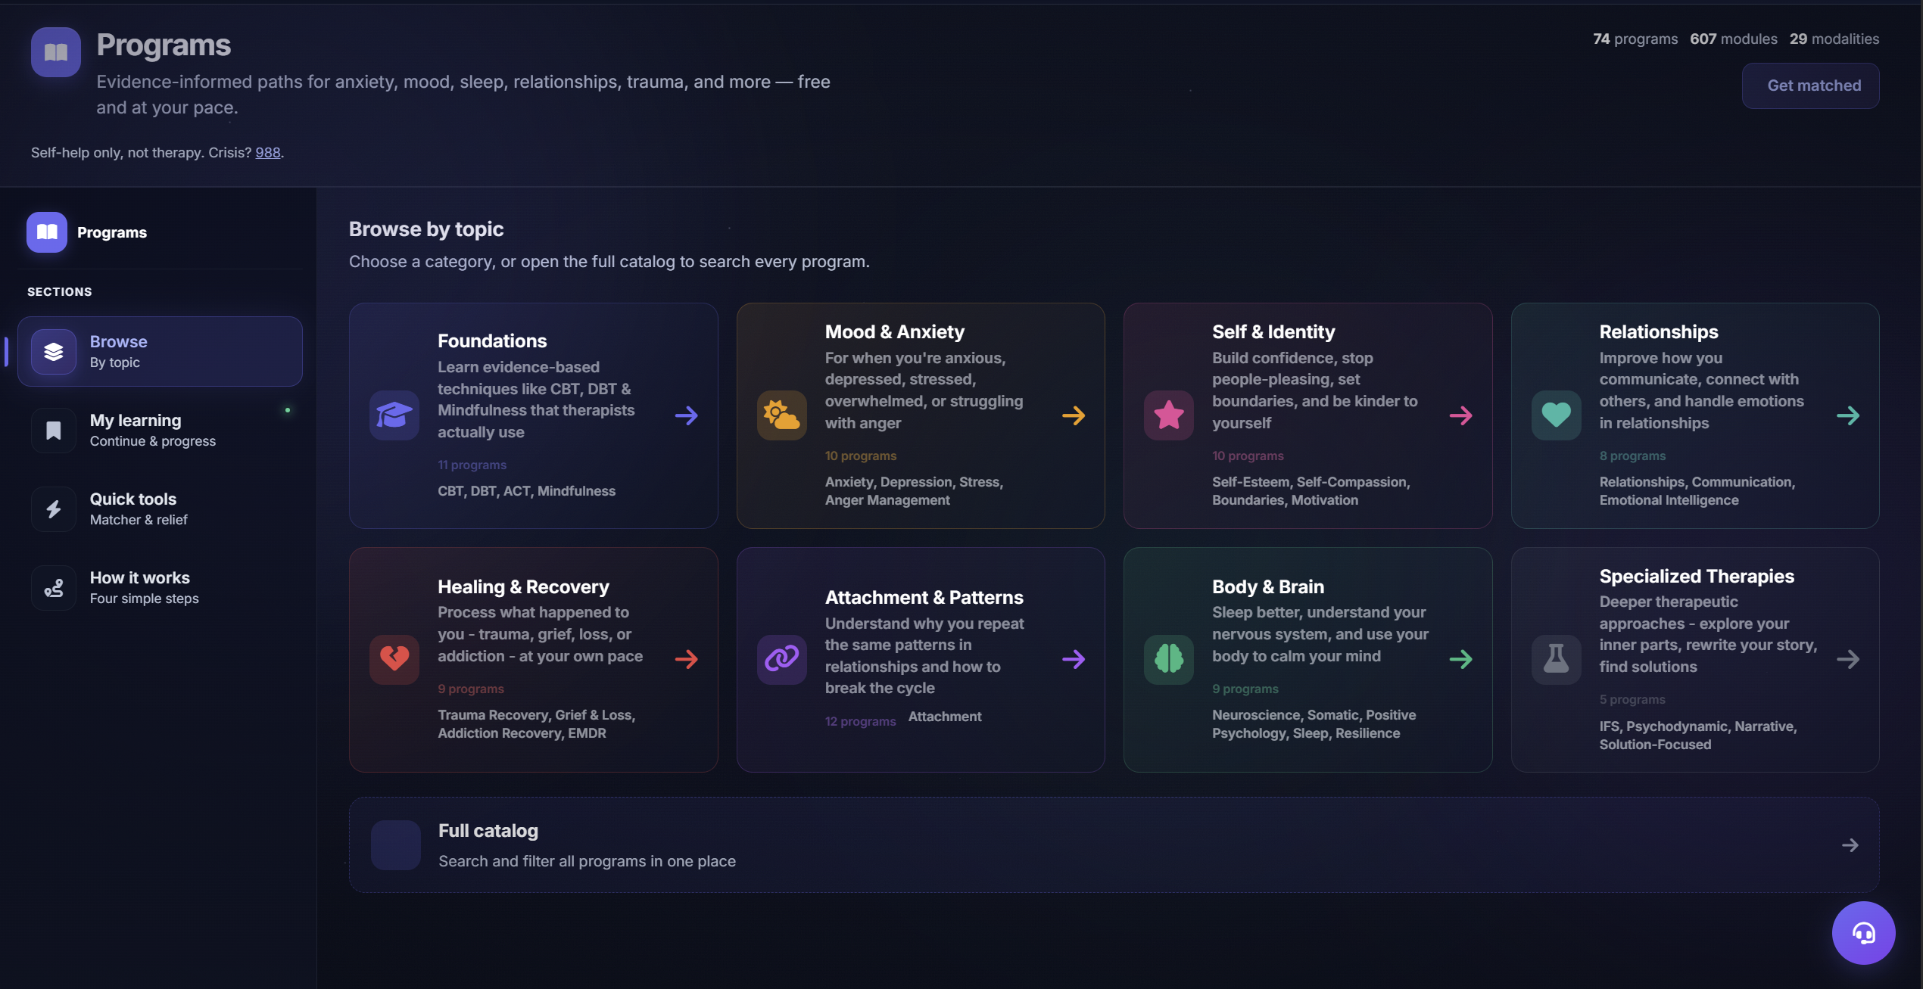
Task: Click the Body & Brain brain icon
Action: (x=1169, y=659)
